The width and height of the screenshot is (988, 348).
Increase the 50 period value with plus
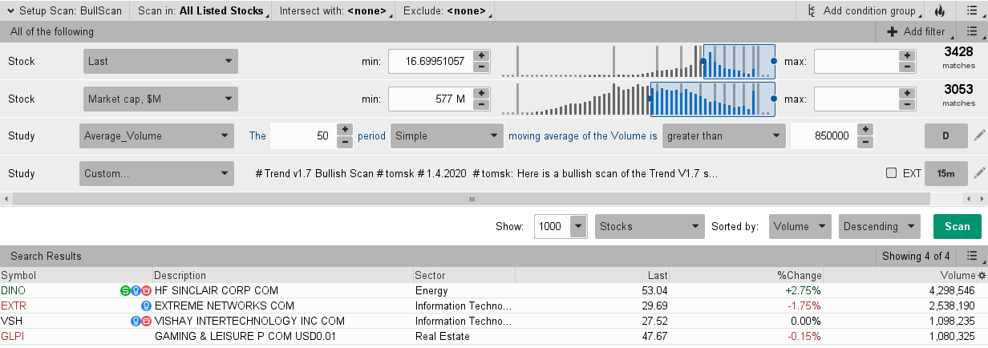[x=345, y=130]
